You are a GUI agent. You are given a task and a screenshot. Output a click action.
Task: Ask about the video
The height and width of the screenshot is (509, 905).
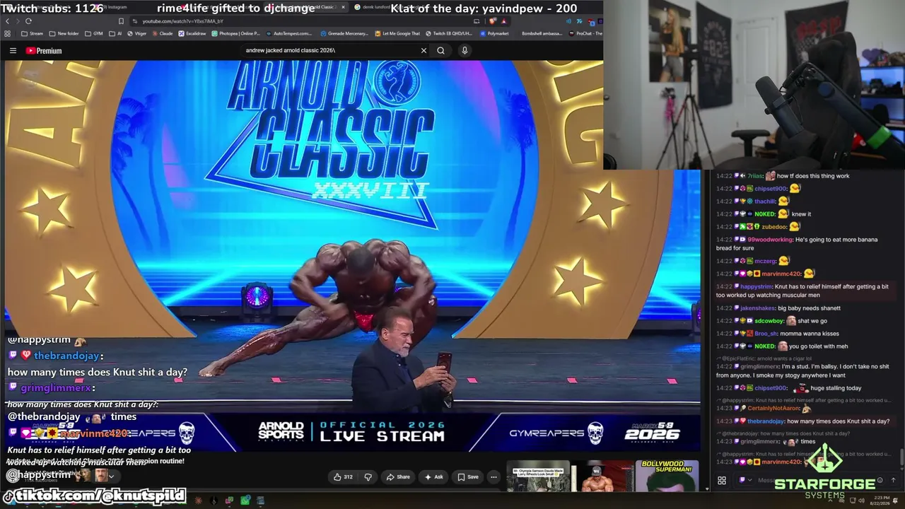433,477
